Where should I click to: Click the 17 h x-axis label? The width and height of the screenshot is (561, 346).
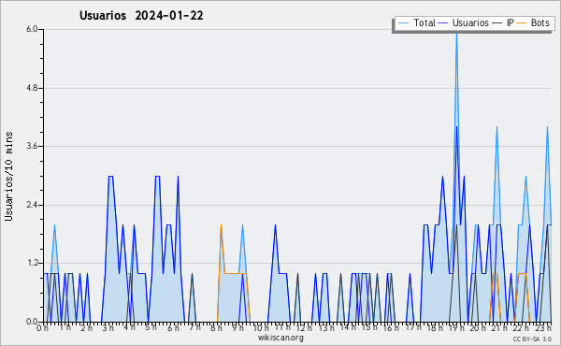click(413, 327)
